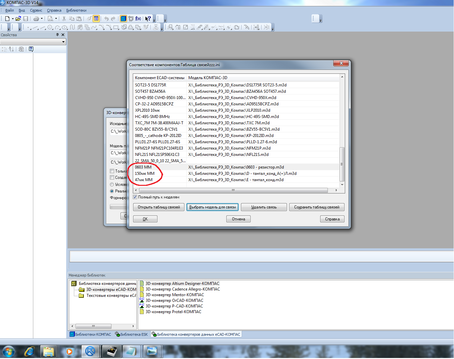Open the Справка menu
This screenshot has height=359, width=454.
tap(54, 10)
